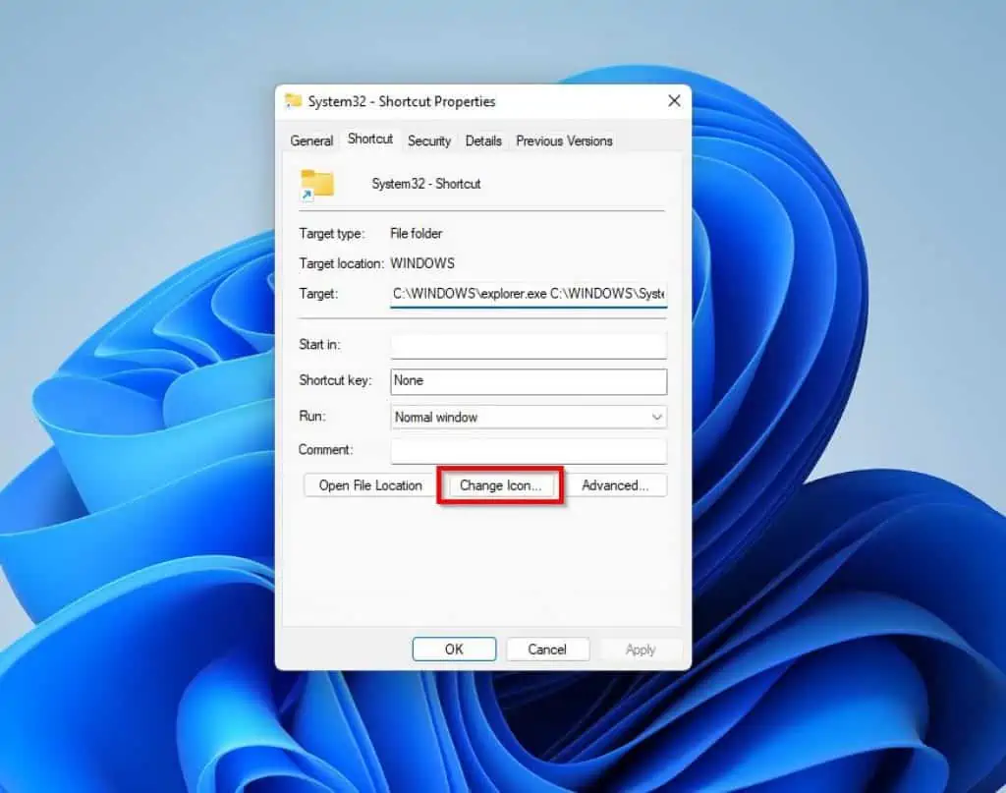The height and width of the screenshot is (793, 1006).
Task: Close the Shortcut Properties dialog
Action: (674, 101)
